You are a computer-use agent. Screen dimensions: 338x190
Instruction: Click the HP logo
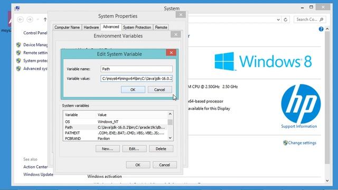point(301,104)
